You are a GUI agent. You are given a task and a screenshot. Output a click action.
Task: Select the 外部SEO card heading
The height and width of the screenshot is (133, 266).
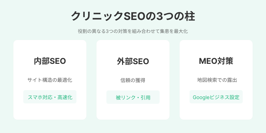(x=133, y=61)
